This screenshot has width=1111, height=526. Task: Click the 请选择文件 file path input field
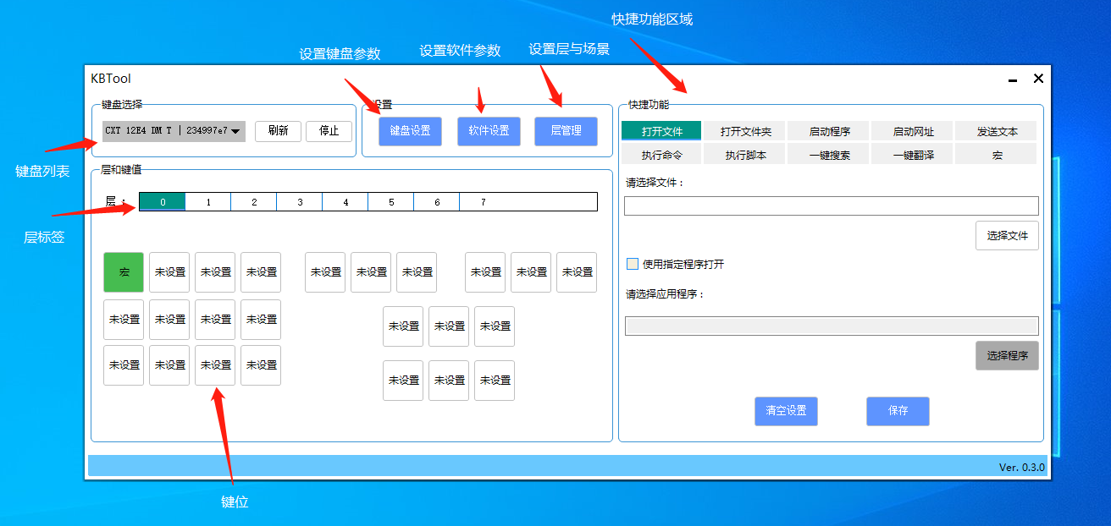832,205
